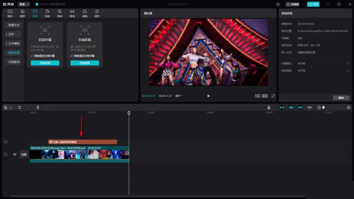Adjust the timeline zoom slider
The image size is (354, 199).
323,107
